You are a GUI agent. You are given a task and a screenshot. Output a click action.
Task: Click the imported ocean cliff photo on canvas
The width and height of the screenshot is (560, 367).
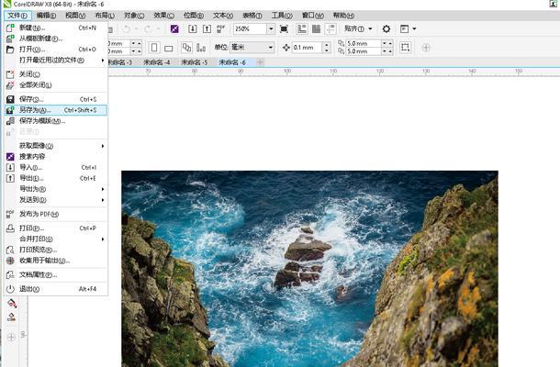click(309, 269)
